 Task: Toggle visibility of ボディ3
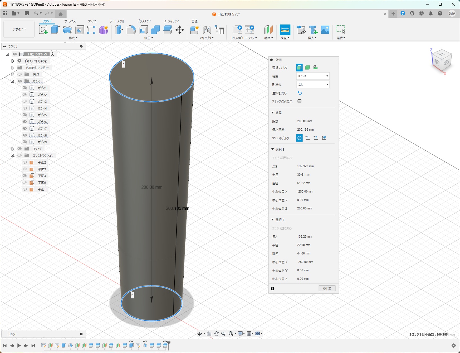(x=25, y=101)
